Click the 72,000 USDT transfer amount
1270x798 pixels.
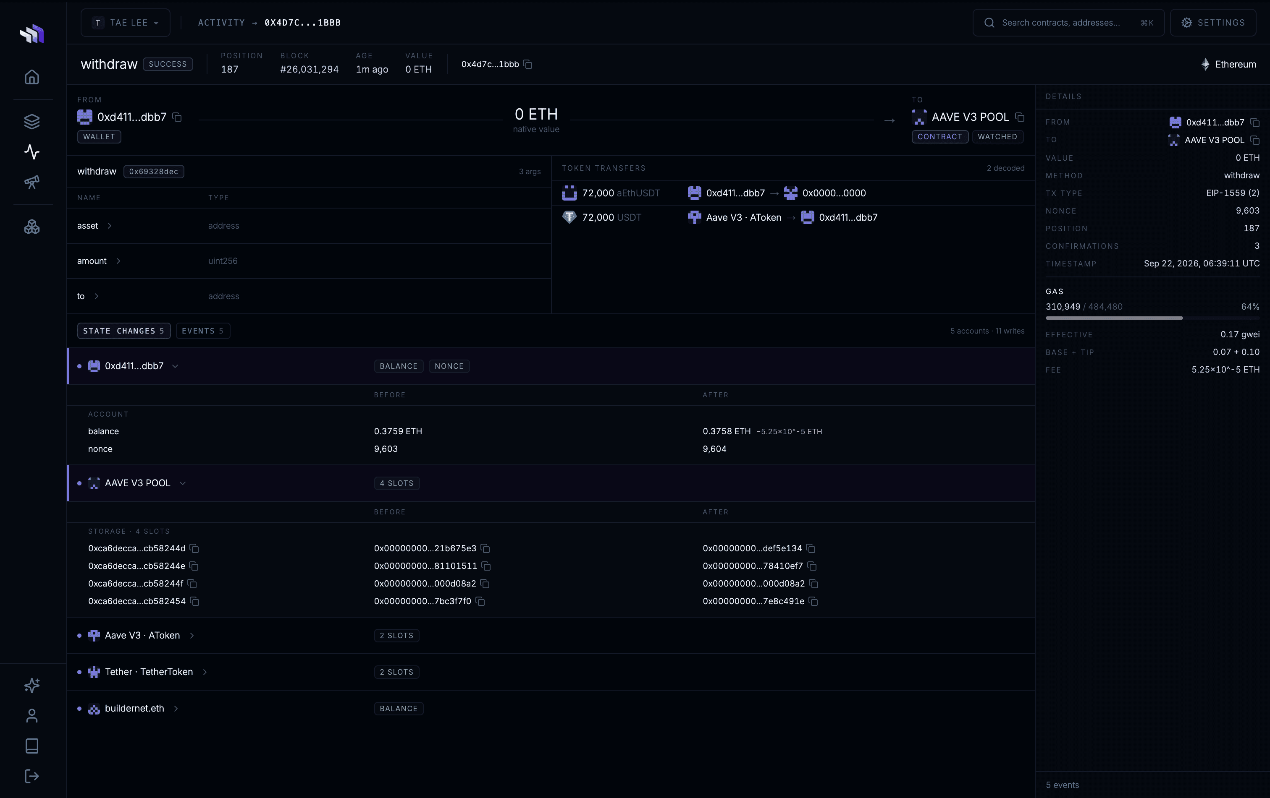pos(611,217)
